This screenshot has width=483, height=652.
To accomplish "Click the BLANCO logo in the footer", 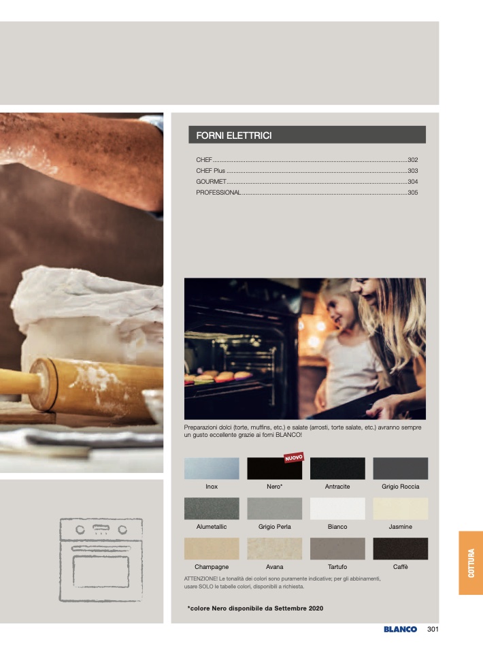I will pos(400,629).
